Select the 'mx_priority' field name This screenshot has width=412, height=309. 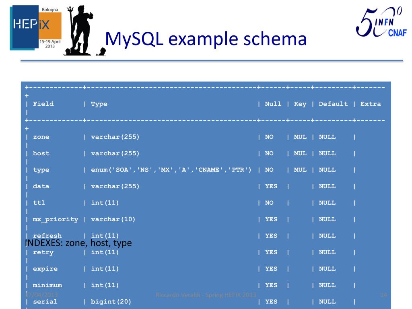click(x=56, y=220)
